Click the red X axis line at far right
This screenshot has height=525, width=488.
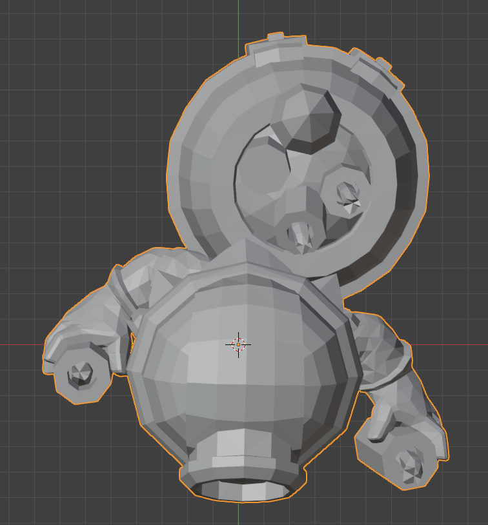pyautogui.click(x=465, y=344)
